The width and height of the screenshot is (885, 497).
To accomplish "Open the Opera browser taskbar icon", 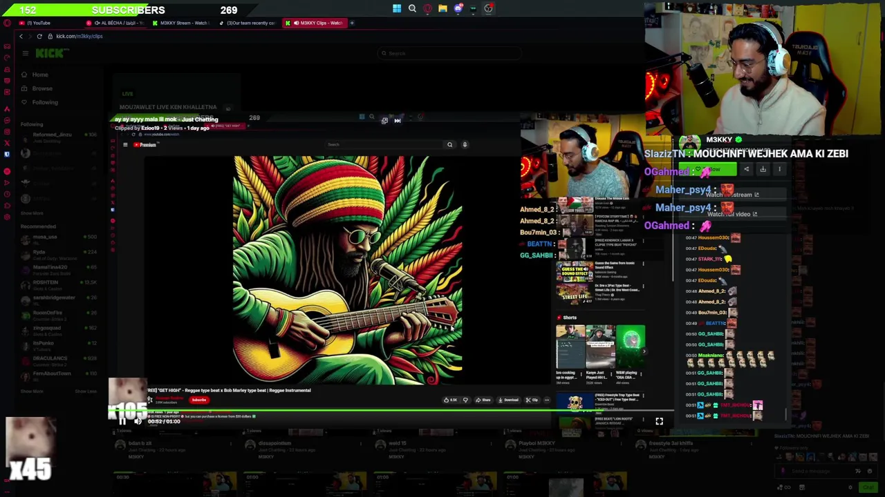I will pyautogui.click(x=427, y=9).
